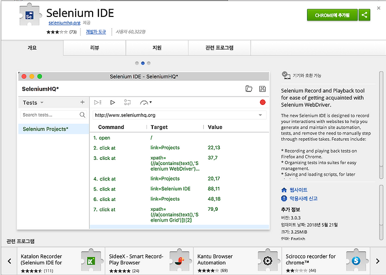Click the save project floppy icon
This screenshot has height=275, width=386.
(262, 89)
